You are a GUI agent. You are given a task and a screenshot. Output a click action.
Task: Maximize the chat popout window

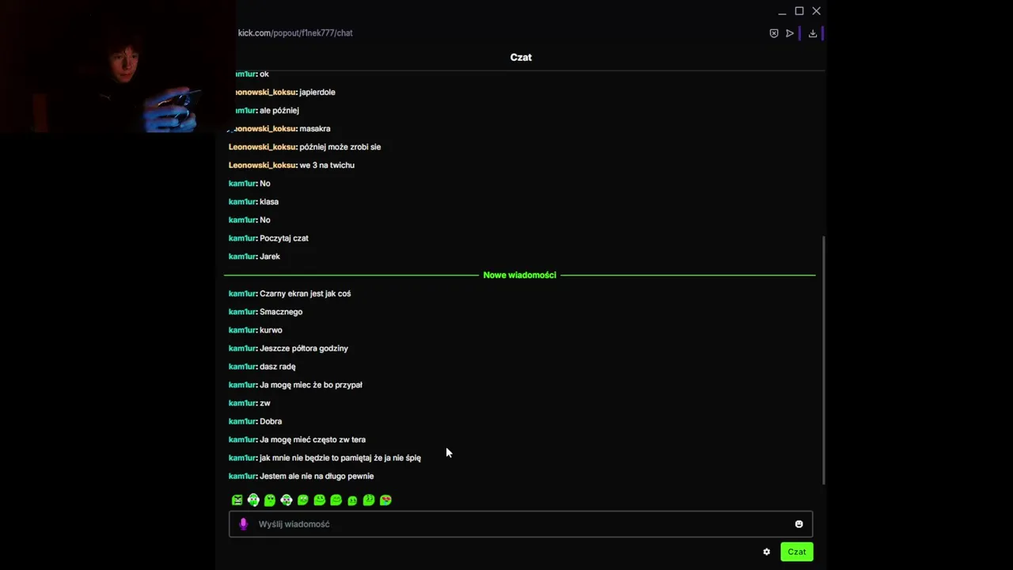(799, 11)
